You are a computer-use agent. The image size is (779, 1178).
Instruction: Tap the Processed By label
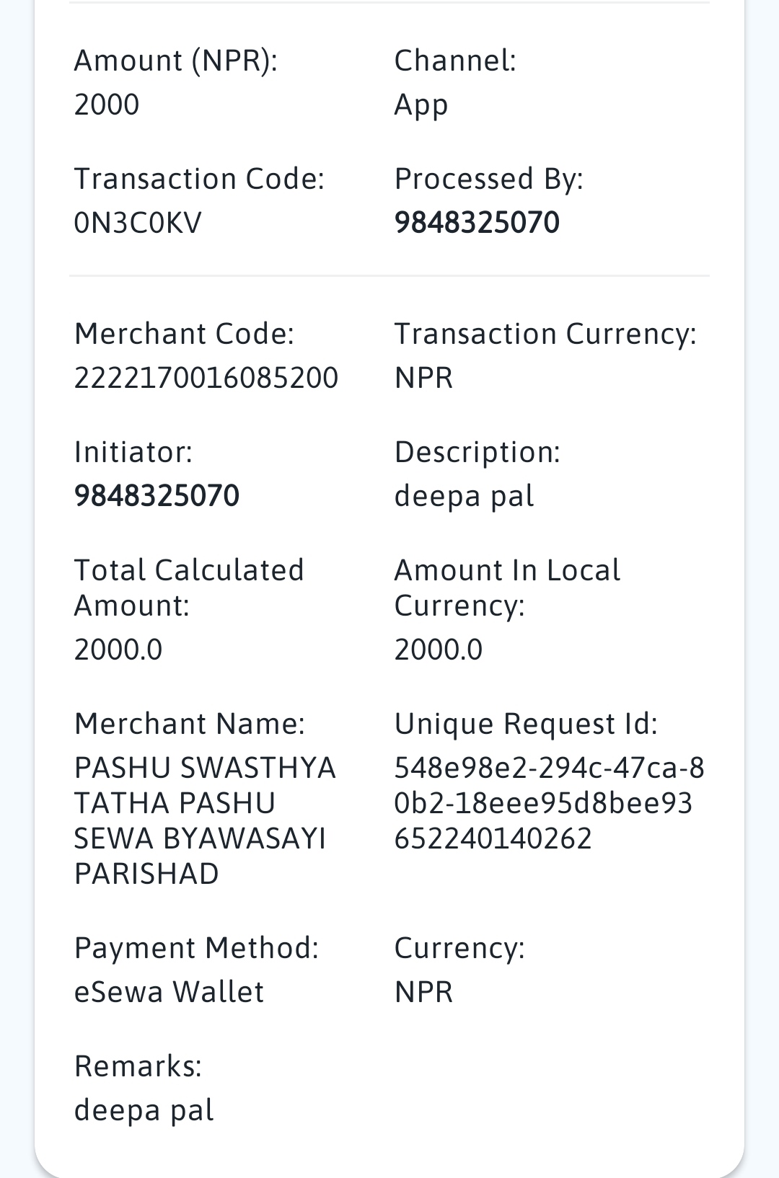(x=488, y=180)
